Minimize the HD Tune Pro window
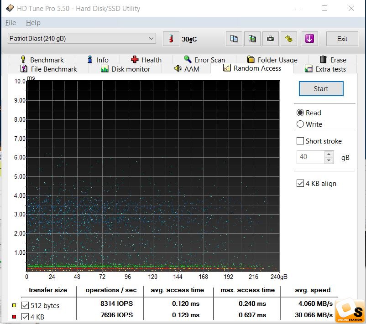This screenshot has width=366, height=324. 298,8
